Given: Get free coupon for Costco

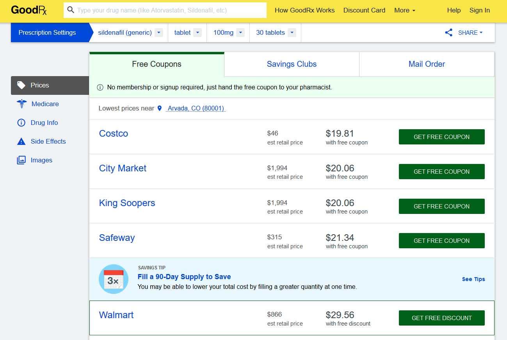Looking at the screenshot, I should [x=442, y=137].
